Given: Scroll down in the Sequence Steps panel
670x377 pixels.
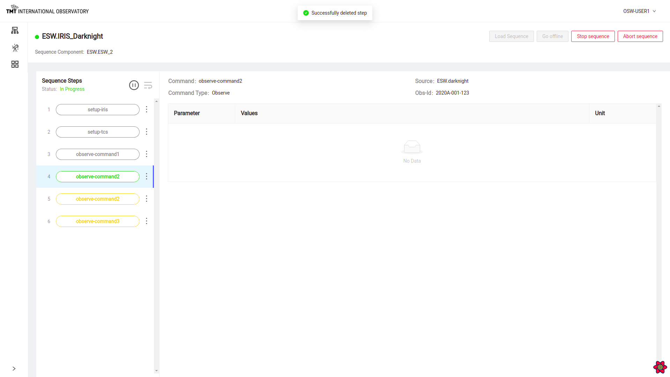Looking at the screenshot, I should point(156,370).
